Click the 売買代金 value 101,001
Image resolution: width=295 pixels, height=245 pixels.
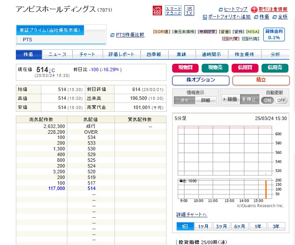click(x=141, y=107)
